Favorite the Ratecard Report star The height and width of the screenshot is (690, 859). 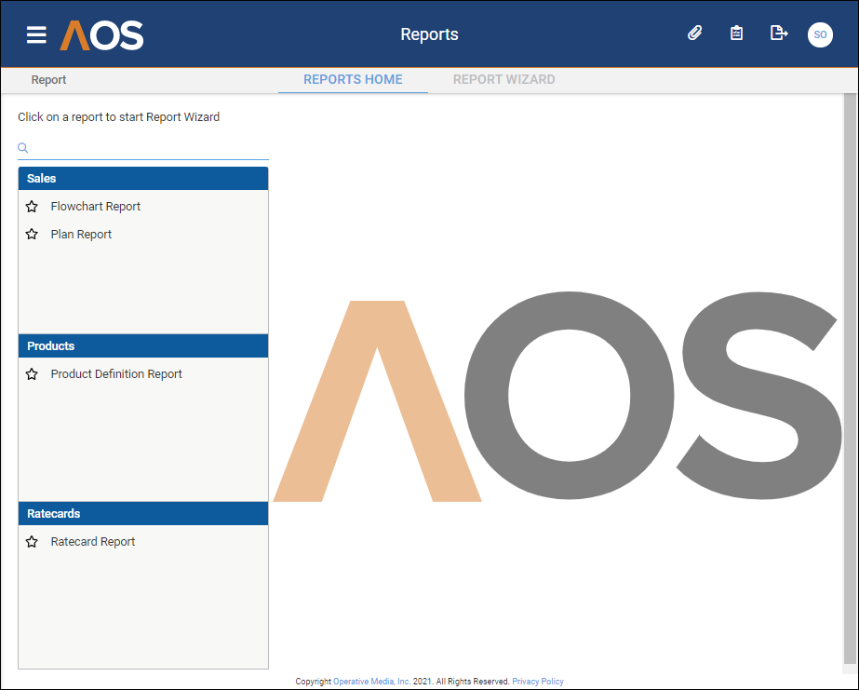coord(32,542)
